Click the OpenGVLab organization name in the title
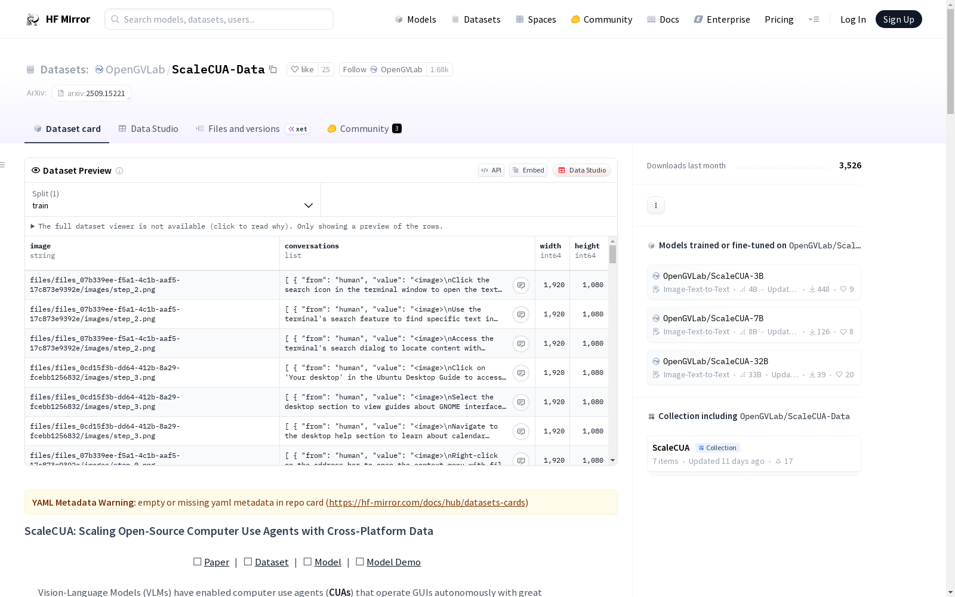Screen dimensions: 955x597 pos(135,69)
